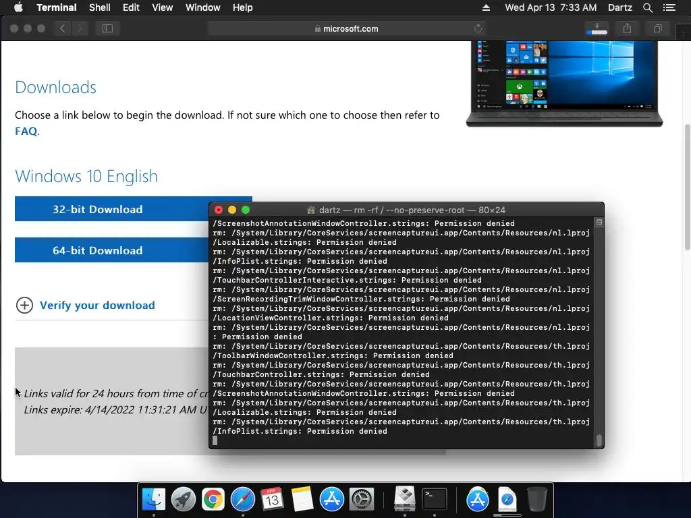Image resolution: width=691 pixels, height=518 pixels.
Task: Open the FAQ link
Action: pyautogui.click(x=26, y=132)
